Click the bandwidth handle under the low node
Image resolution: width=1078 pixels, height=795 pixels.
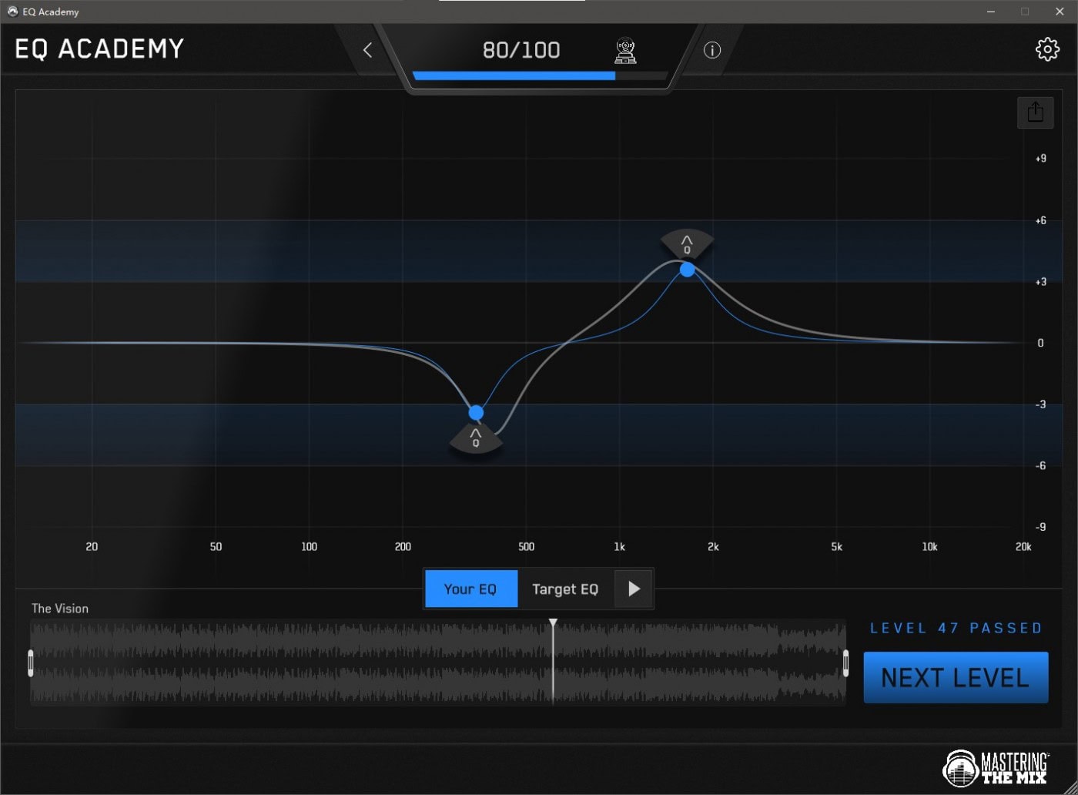(476, 440)
